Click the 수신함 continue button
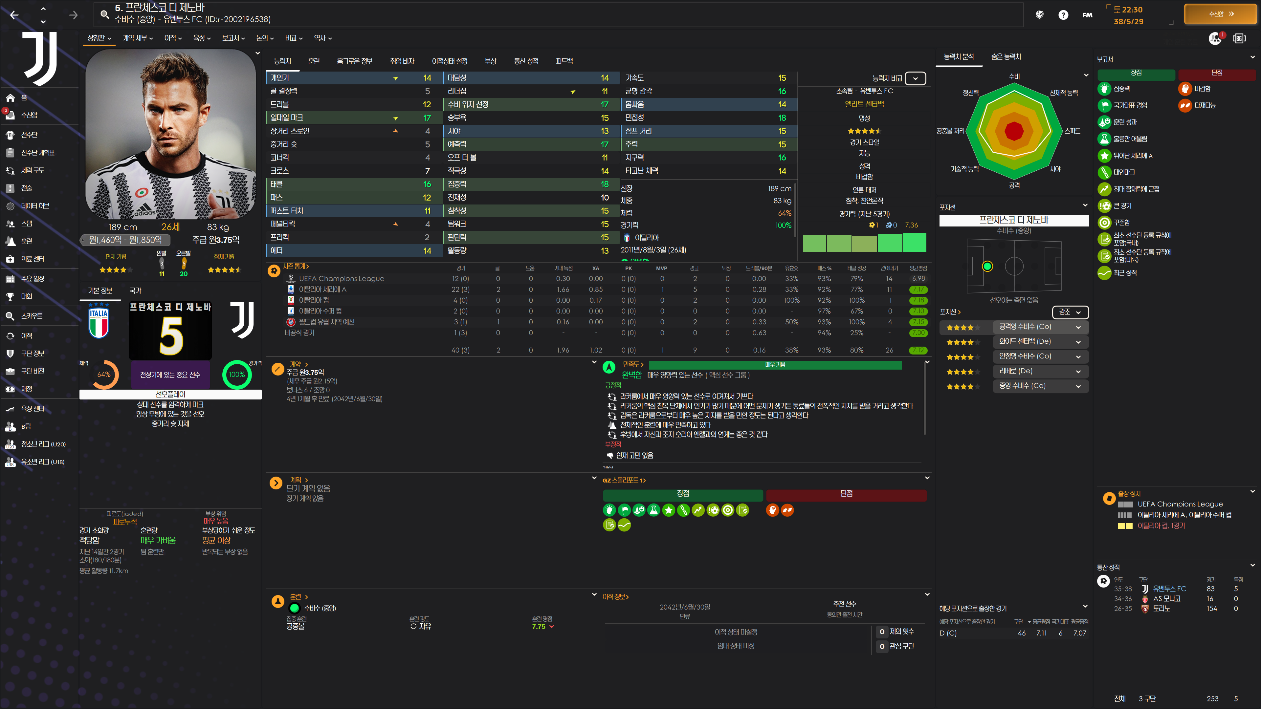This screenshot has height=709, width=1261. click(1221, 14)
